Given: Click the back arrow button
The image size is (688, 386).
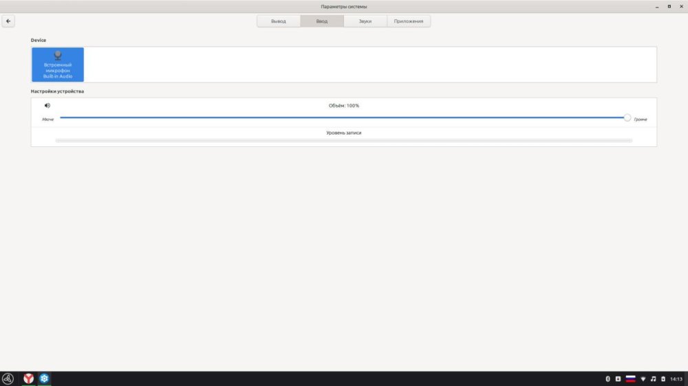Looking at the screenshot, I should 8,21.
